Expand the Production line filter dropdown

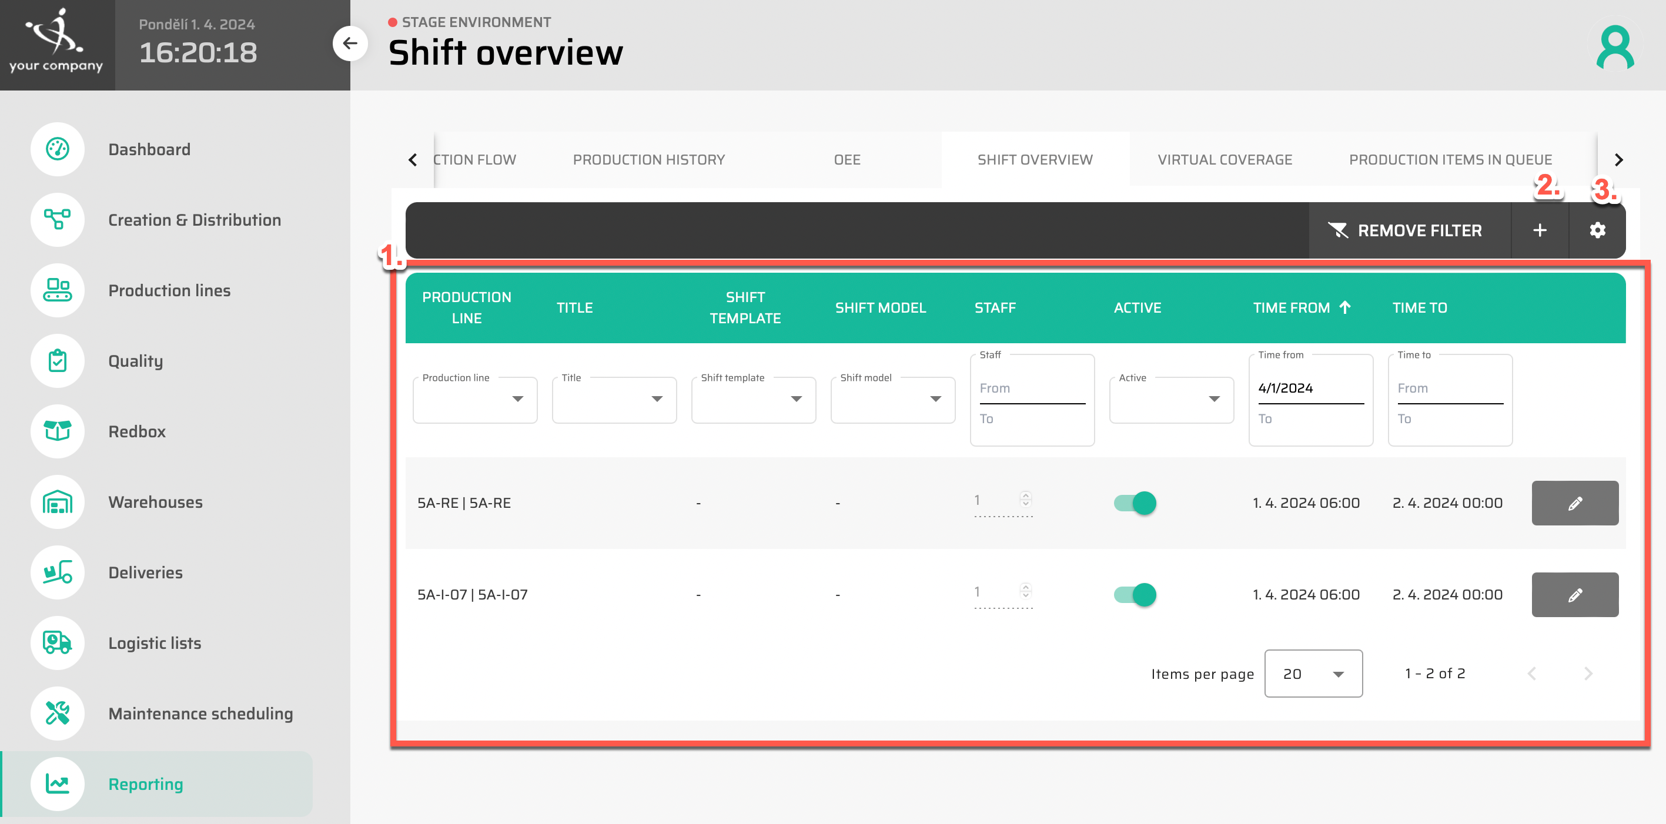point(475,399)
